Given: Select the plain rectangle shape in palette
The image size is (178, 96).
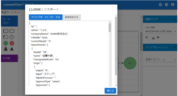Looking at the screenshot, I should pyautogui.click(x=6, y=31).
